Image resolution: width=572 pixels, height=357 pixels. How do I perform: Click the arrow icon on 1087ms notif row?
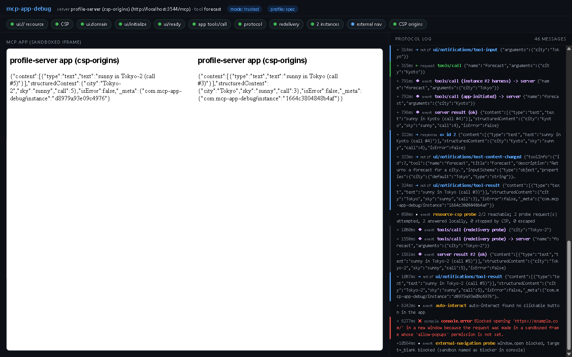419,276
